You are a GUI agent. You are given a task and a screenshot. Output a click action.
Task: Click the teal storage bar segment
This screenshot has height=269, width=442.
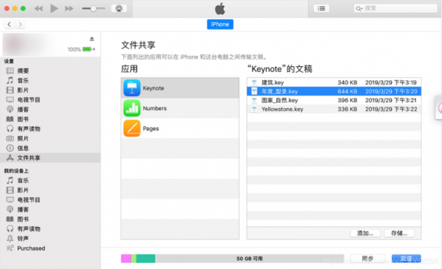pos(146,259)
